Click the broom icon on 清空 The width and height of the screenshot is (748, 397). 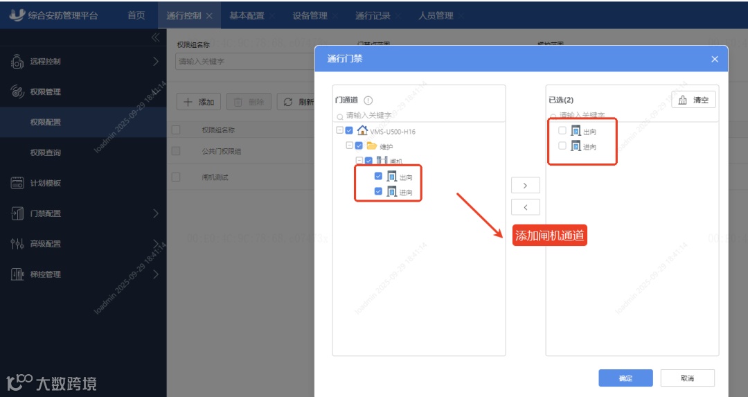683,100
